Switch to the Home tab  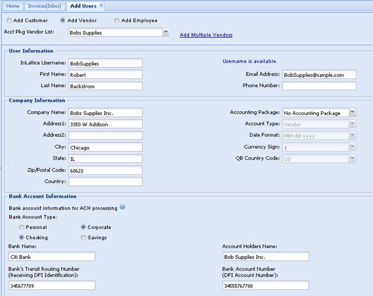click(x=12, y=6)
